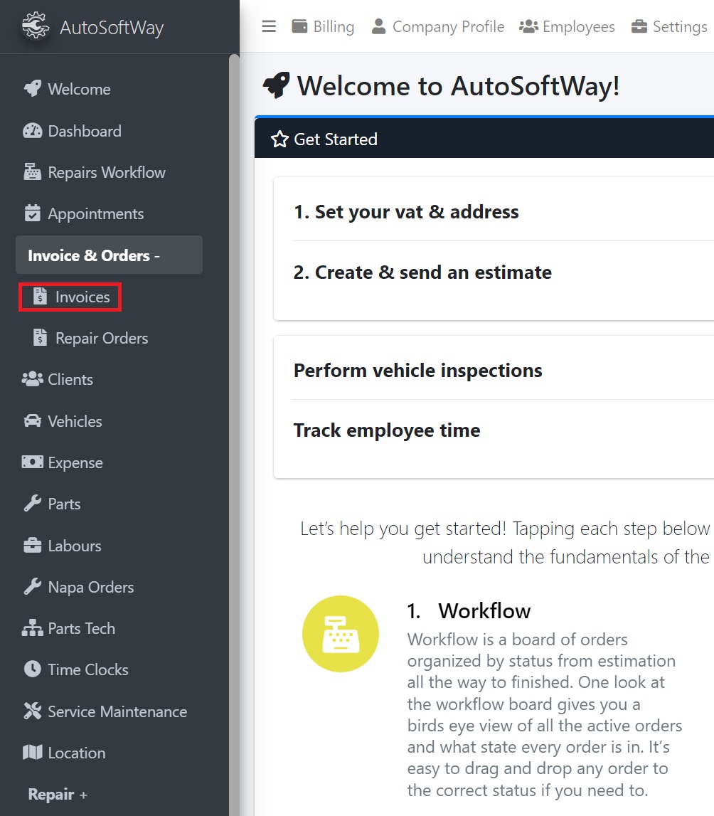
Task: Open Appointments from the sidebar
Action: tap(96, 213)
